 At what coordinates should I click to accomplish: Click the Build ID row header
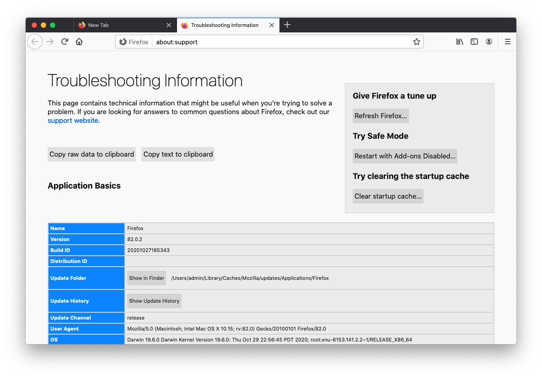point(86,250)
